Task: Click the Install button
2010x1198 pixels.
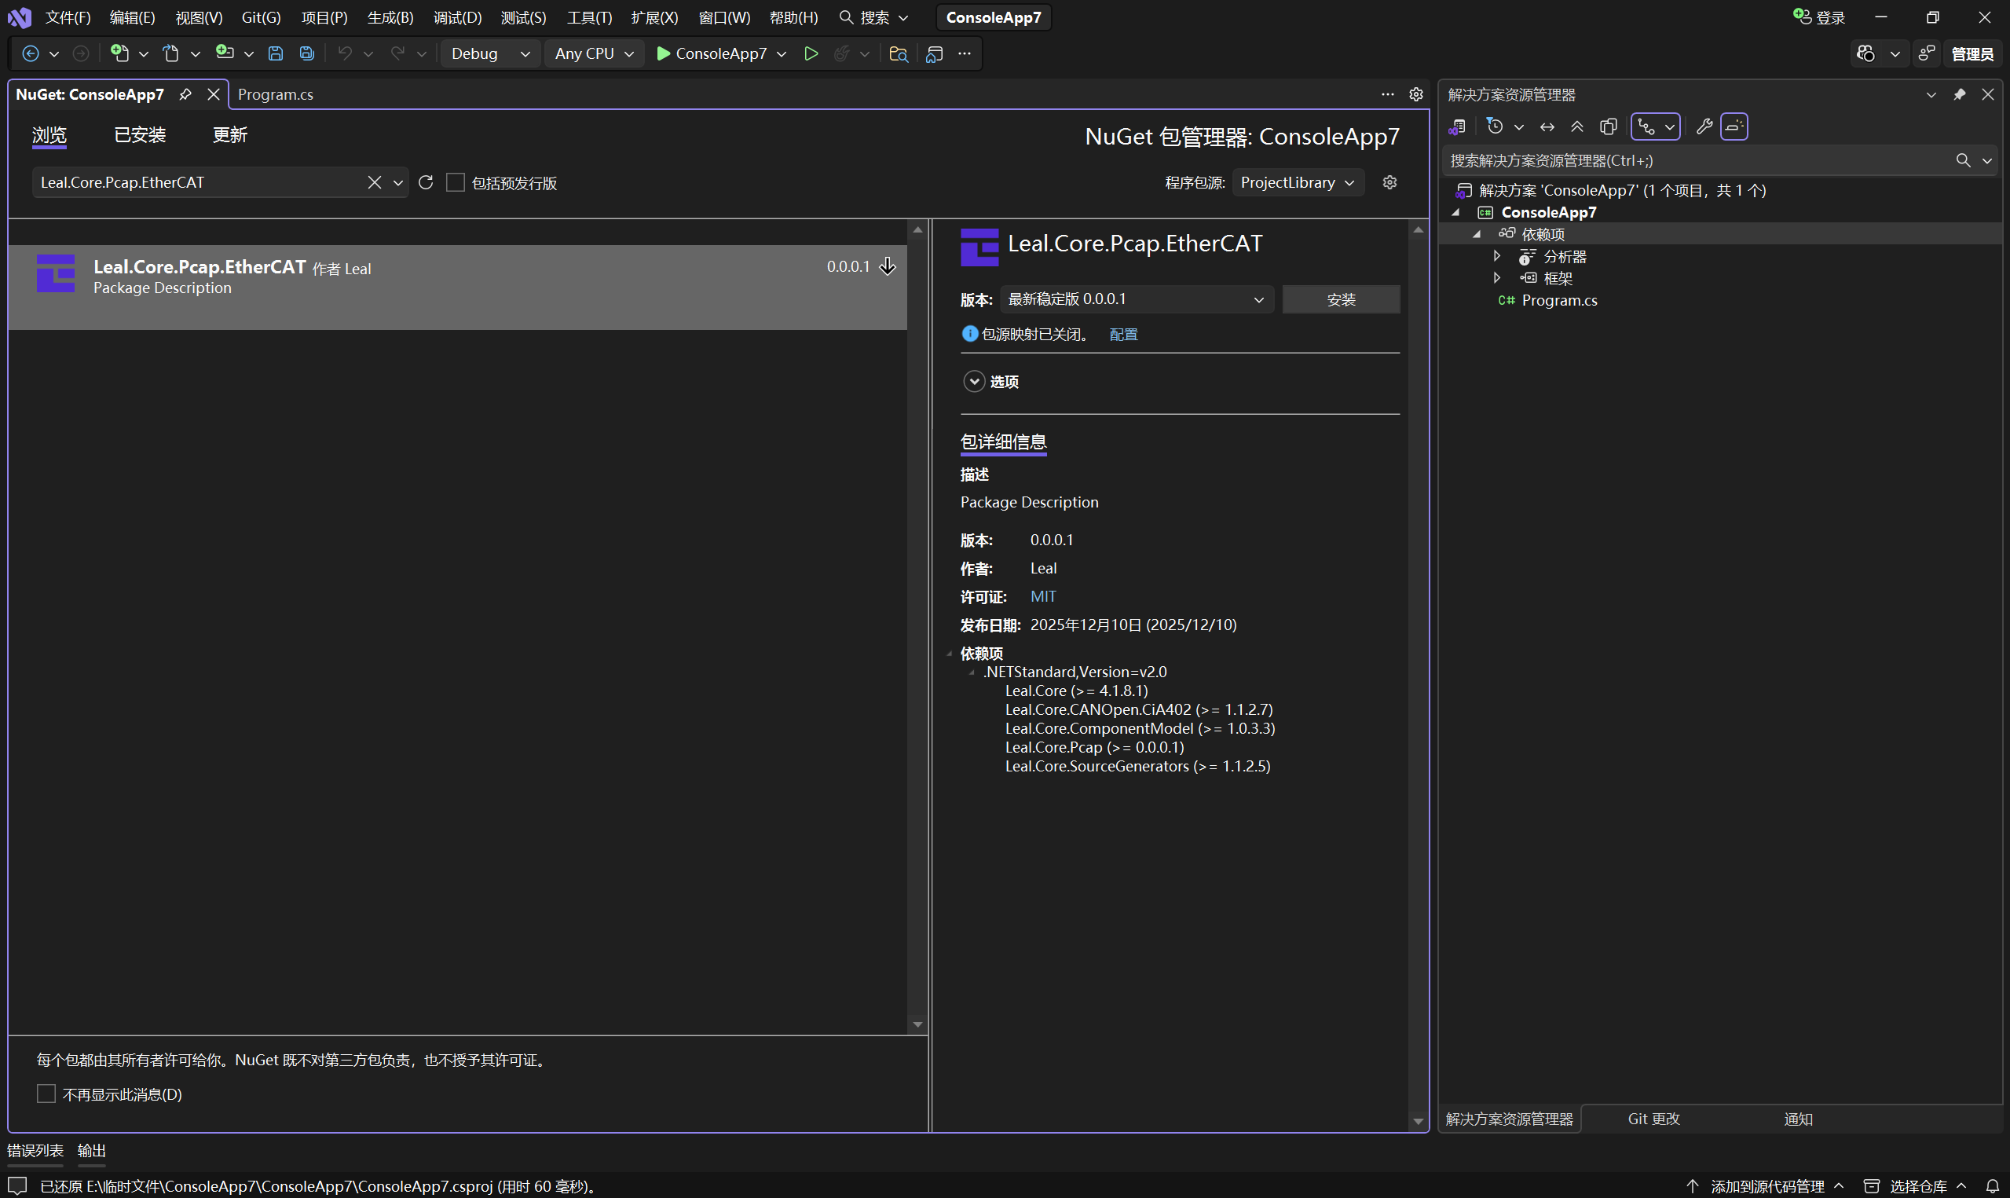Action: click(x=1341, y=299)
